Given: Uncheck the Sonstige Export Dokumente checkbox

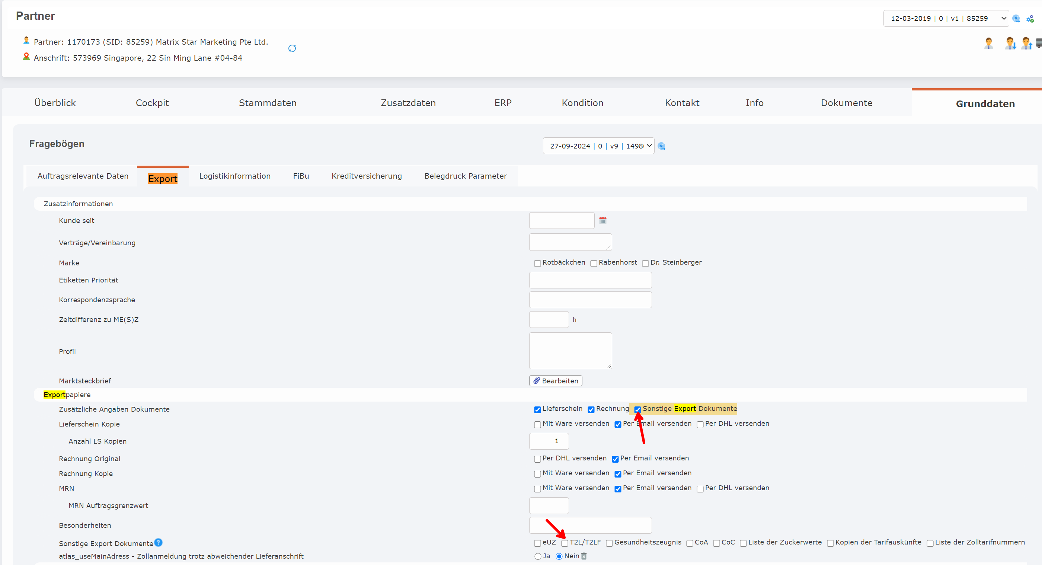Looking at the screenshot, I should [638, 409].
